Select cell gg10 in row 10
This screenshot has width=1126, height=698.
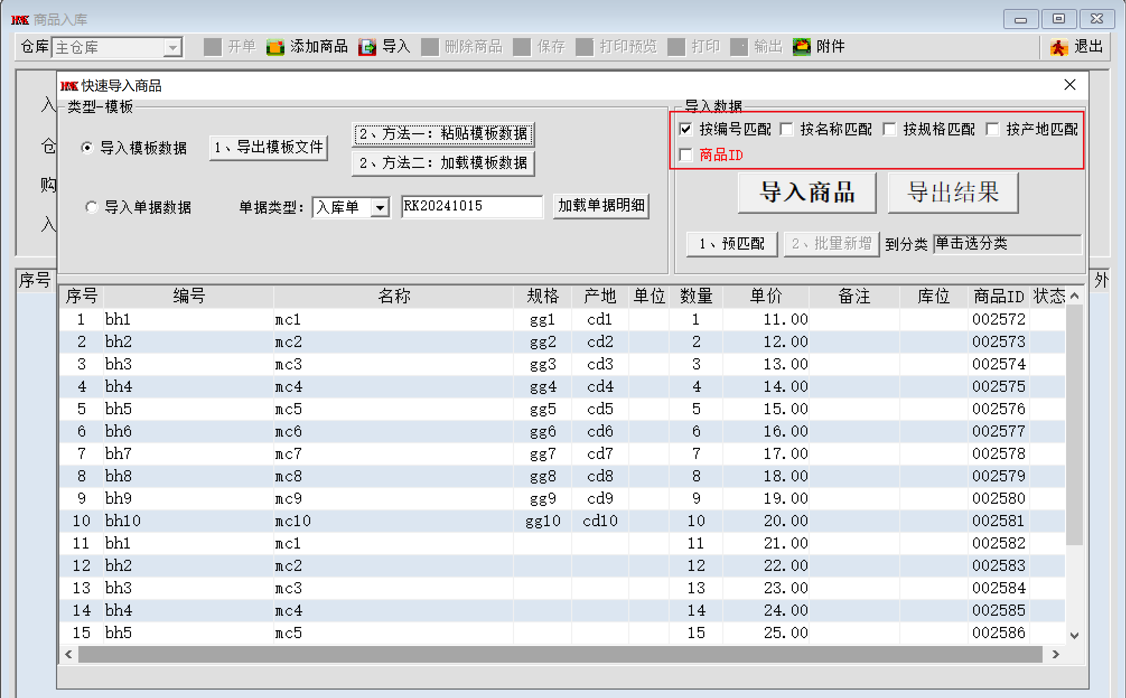pos(543,521)
